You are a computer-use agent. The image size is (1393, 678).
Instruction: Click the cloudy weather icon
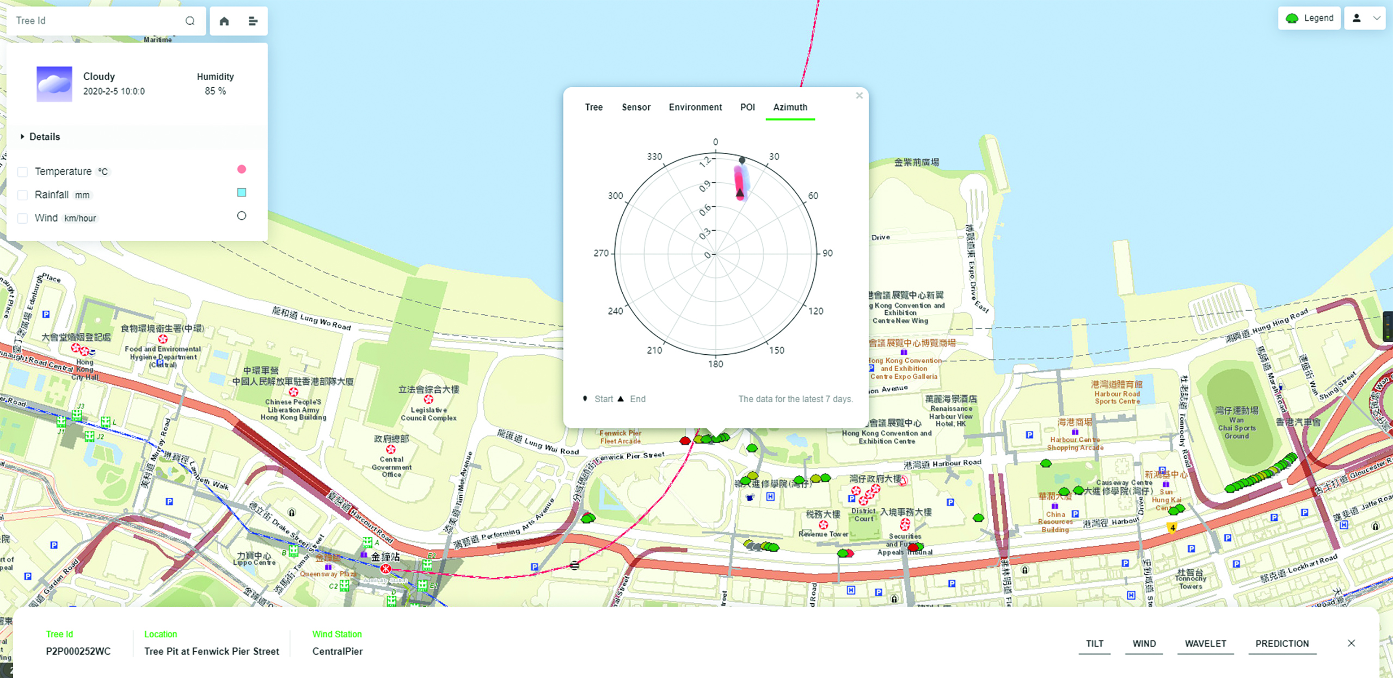(x=54, y=84)
